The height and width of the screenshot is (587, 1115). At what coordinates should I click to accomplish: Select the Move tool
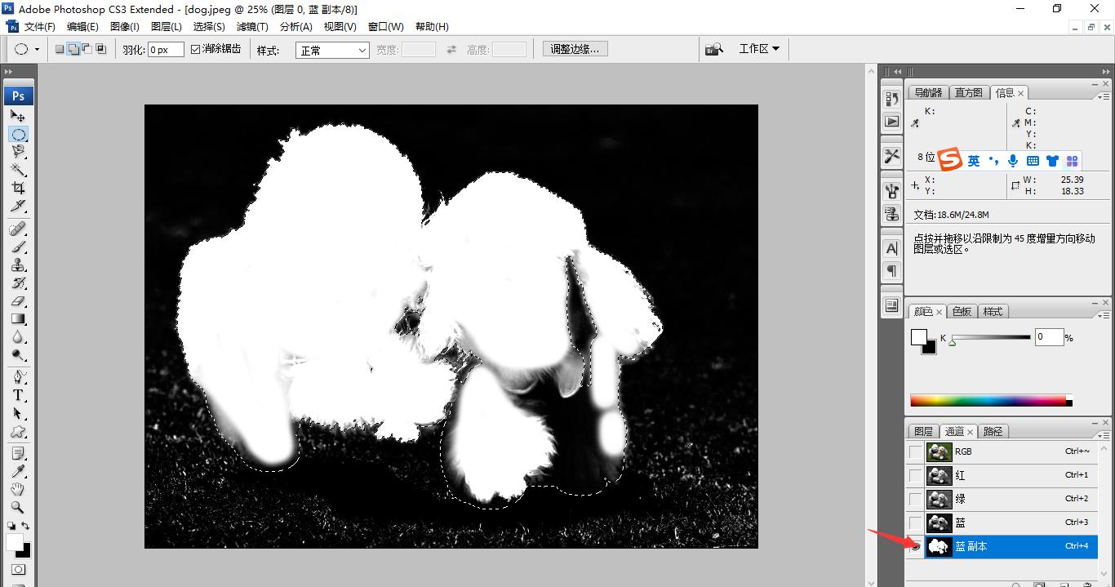click(x=19, y=114)
